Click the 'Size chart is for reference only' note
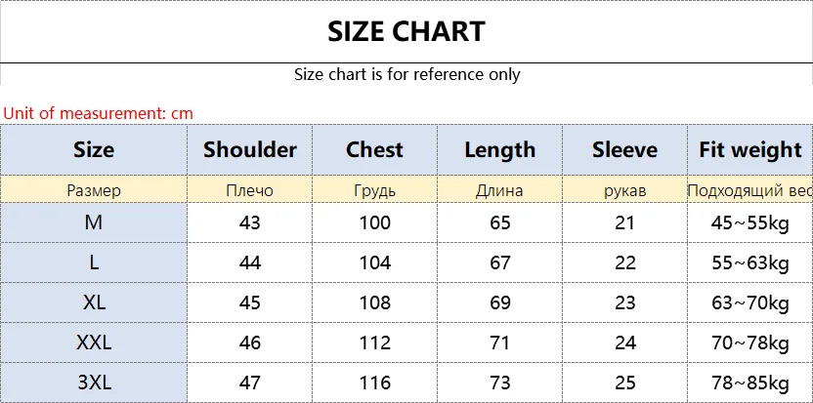The height and width of the screenshot is (403, 813). (407, 74)
